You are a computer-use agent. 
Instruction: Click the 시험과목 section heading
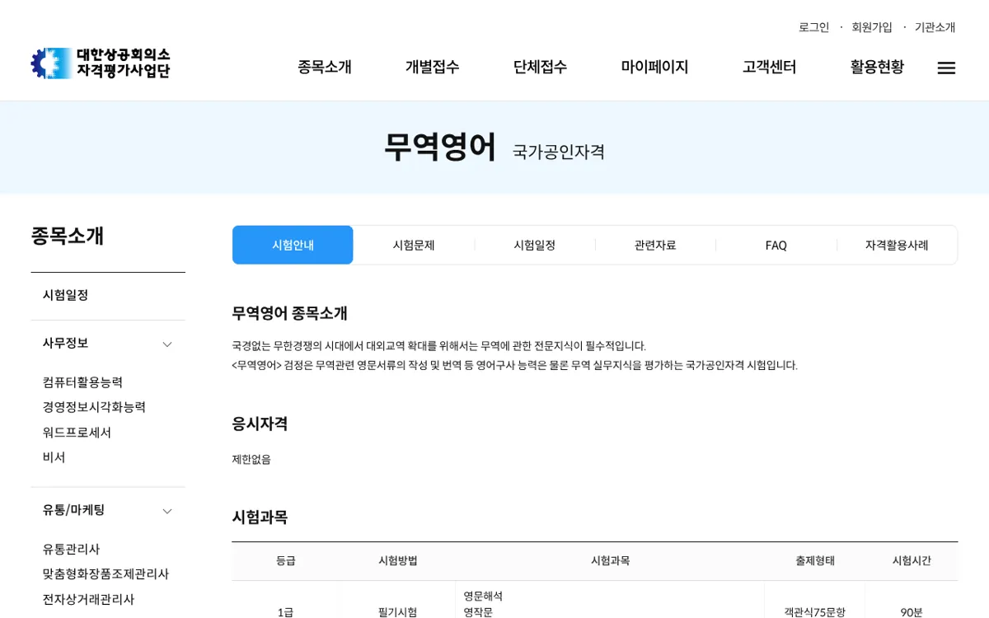(x=260, y=517)
